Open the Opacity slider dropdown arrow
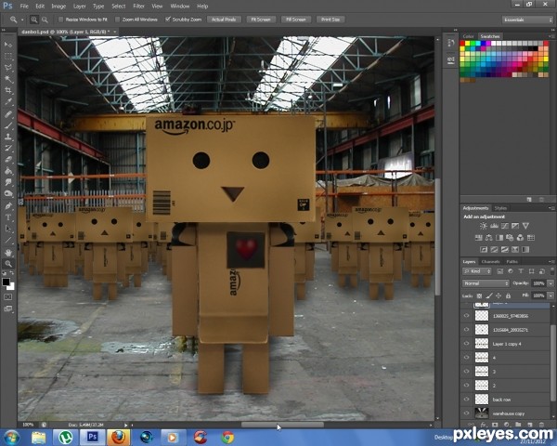 [551, 283]
